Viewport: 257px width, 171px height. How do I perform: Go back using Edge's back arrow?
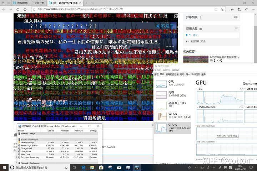[x=4, y=9]
